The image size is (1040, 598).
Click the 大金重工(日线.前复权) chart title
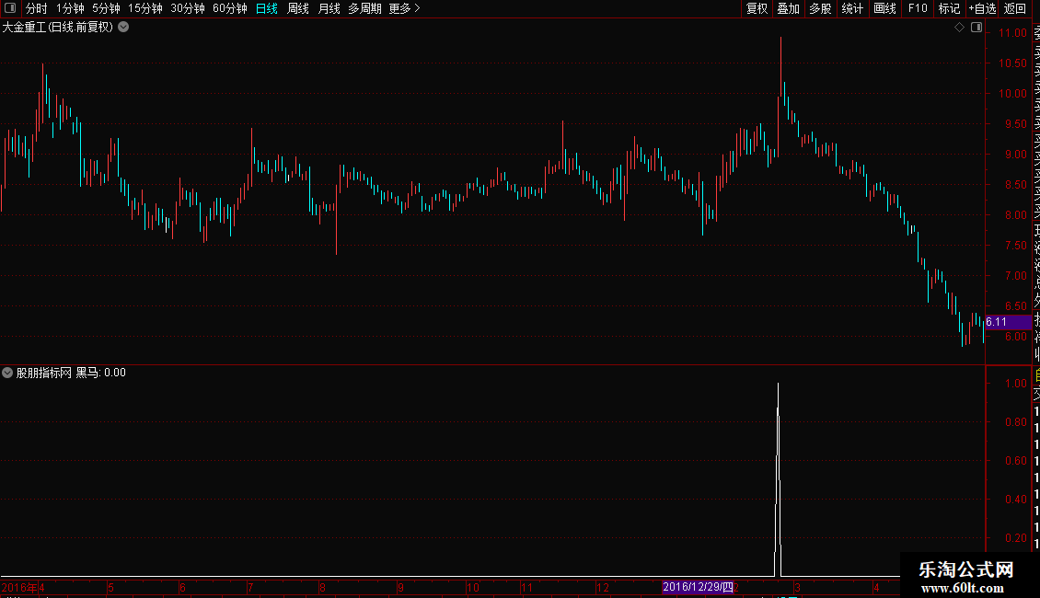coord(58,28)
